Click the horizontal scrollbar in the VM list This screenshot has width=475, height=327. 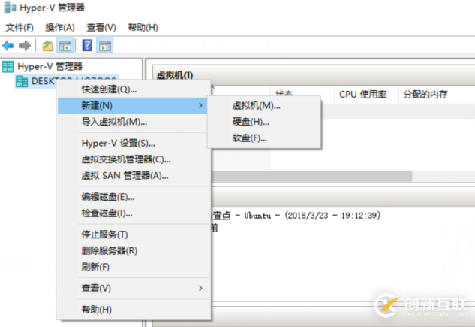pyautogui.click(x=312, y=176)
